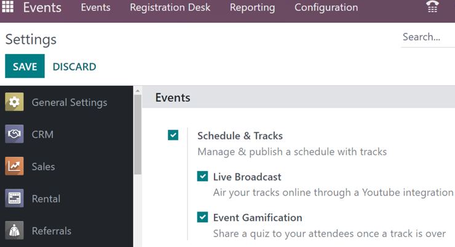Select the Sales settings section
The height and width of the screenshot is (247, 455).
43,167
